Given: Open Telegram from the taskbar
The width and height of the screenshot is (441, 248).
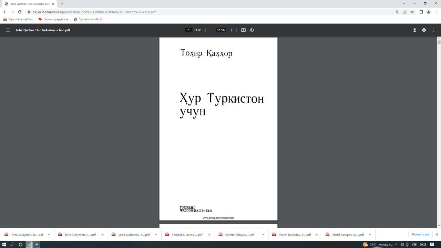Looking at the screenshot, I should pos(37,245).
